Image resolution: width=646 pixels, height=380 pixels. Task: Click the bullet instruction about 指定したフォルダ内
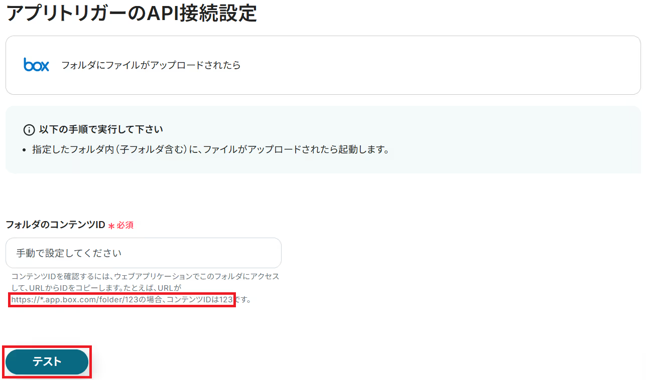tap(211, 149)
